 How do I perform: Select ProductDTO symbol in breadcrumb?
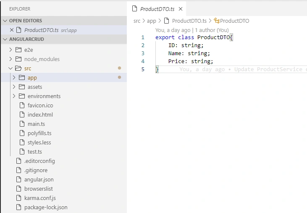click(x=235, y=21)
